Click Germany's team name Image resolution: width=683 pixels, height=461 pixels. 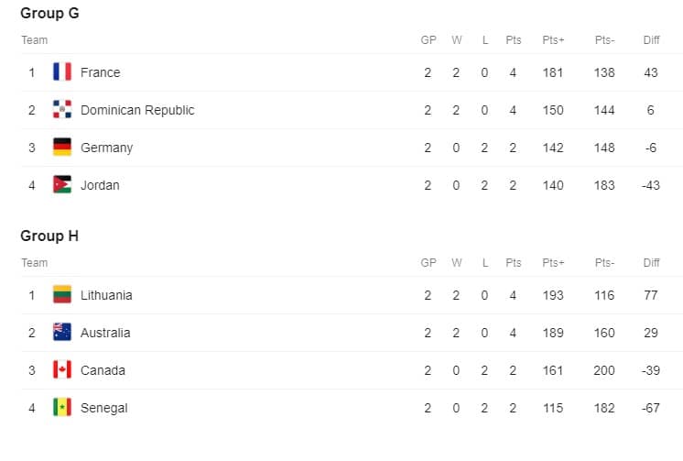pos(107,148)
